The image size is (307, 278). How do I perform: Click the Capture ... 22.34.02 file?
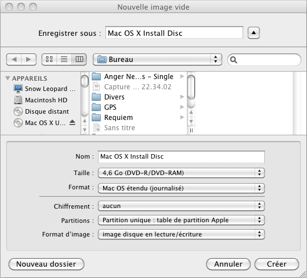coord(138,87)
